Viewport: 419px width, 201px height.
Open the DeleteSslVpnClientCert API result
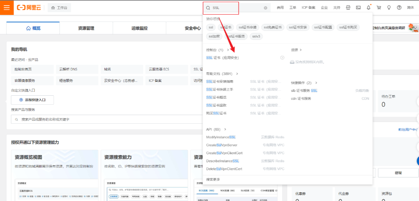point(224,169)
